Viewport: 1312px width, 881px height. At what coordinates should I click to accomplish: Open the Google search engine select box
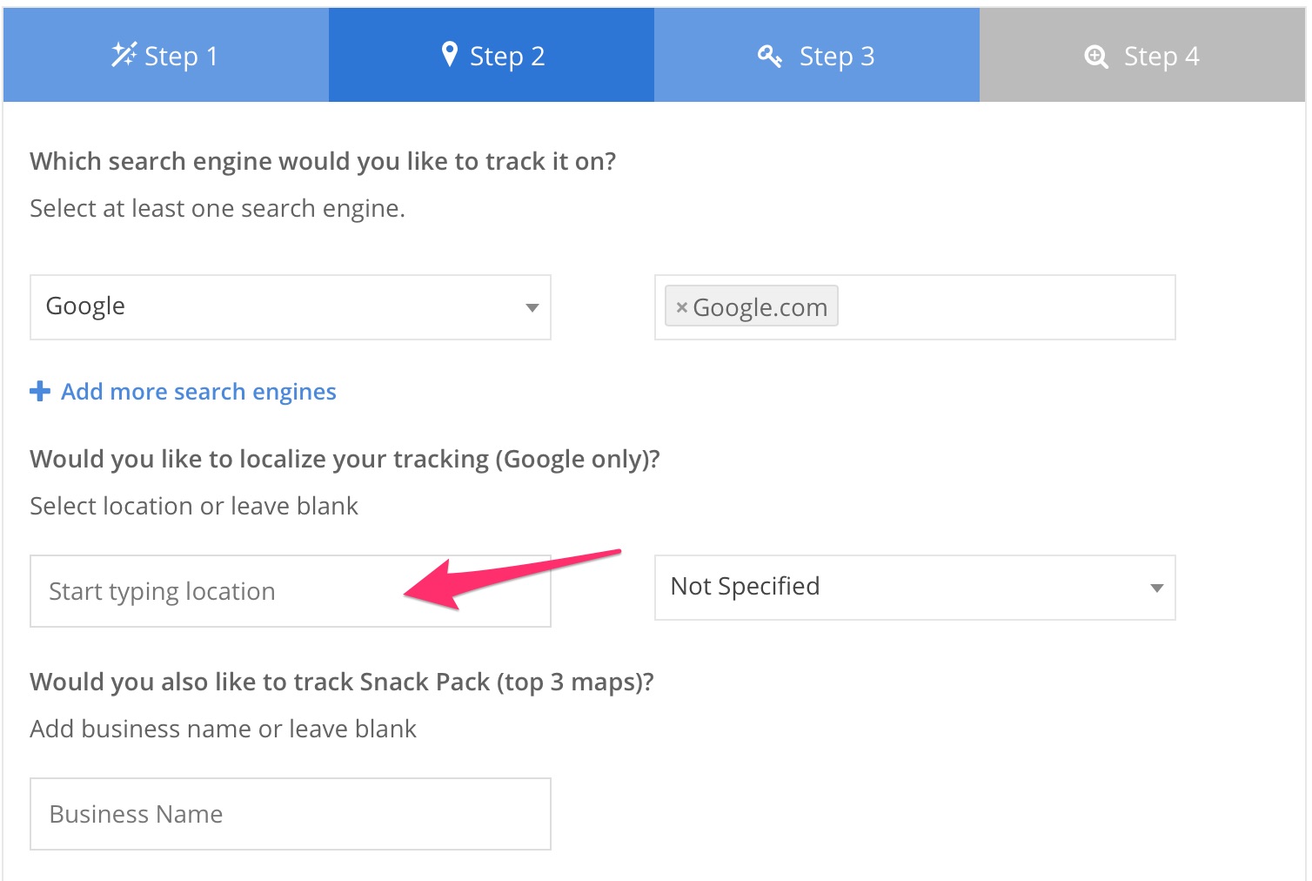291,307
